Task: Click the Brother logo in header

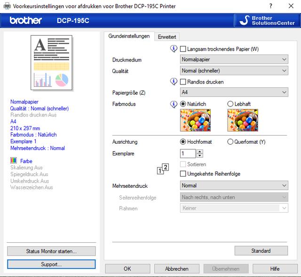Action: (x=26, y=21)
